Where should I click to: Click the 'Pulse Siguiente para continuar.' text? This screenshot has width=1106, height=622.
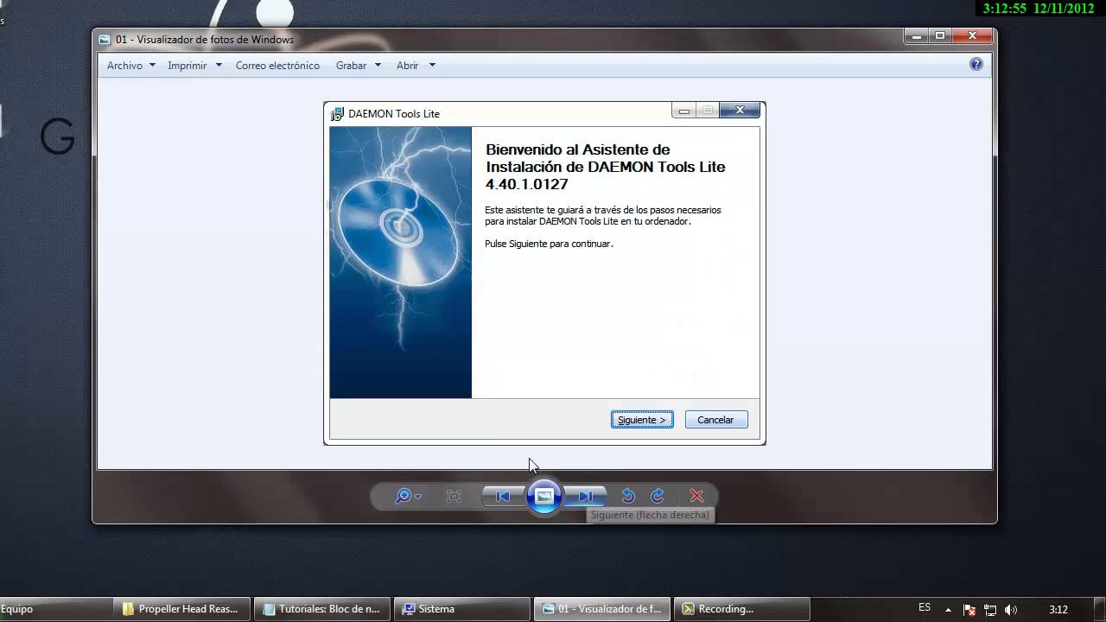coord(549,244)
